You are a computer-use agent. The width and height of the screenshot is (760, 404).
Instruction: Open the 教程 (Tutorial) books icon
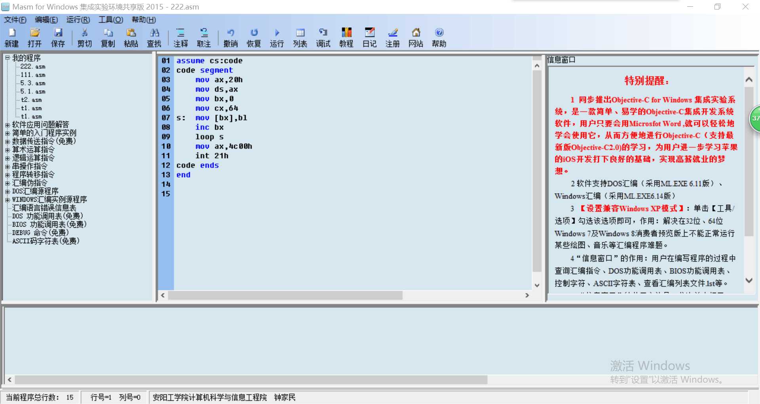[346, 32]
